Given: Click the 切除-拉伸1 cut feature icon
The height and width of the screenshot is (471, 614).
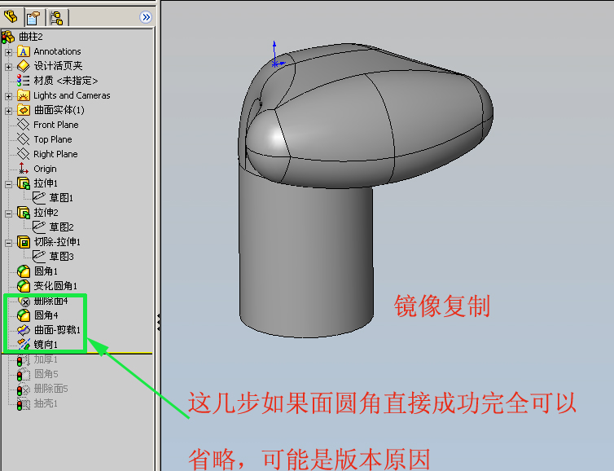Looking at the screenshot, I should pos(24,242).
